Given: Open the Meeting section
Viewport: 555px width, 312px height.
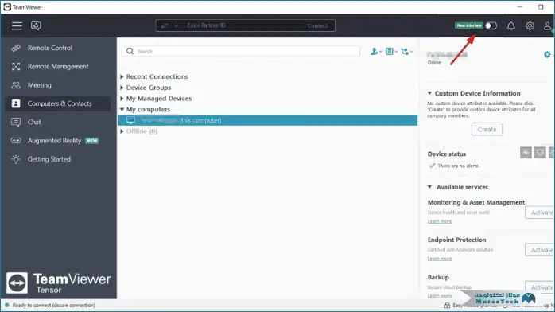Looking at the screenshot, I should [x=39, y=85].
